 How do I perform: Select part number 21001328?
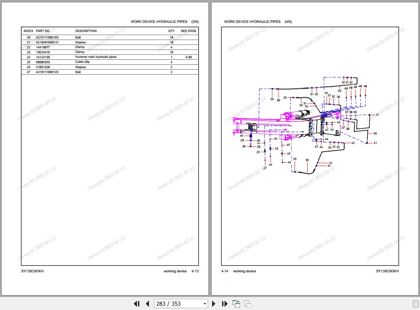point(43,67)
